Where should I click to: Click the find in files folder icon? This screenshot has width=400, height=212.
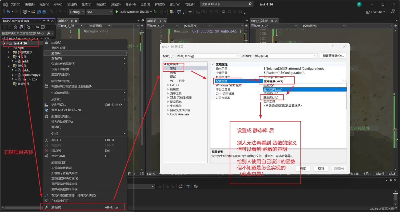(x=171, y=12)
